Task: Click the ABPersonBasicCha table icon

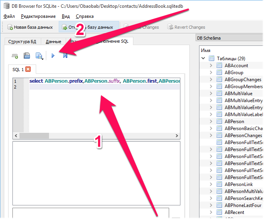Action: click(x=219, y=129)
